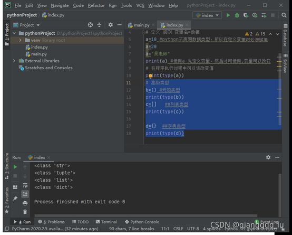
Task: Open the Refactor menu
Action: [x=96, y=5]
